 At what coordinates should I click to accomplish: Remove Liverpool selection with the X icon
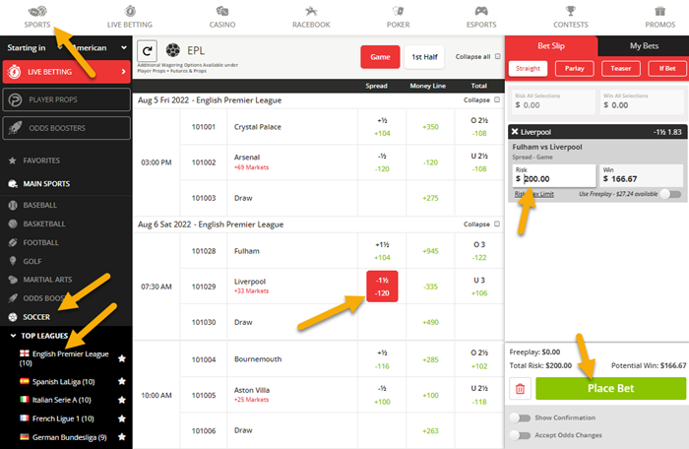(515, 132)
